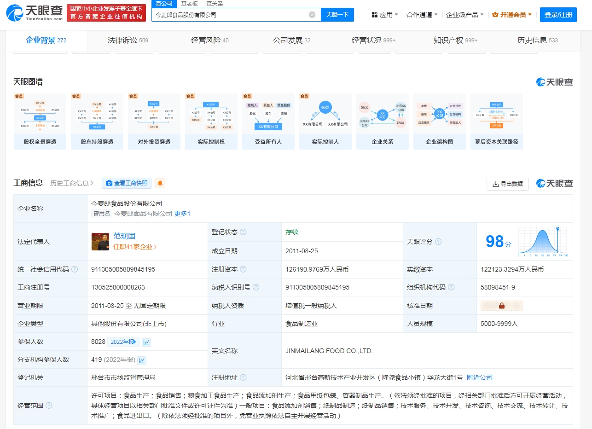Expand the 企业级产品 dropdown
Screen dimensions: 592x429
point(465,15)
